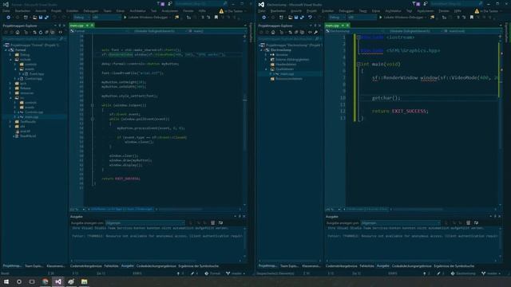
Task: Toggle auto-hide pin of the left Ausgabe panel
Action: click(240, 216)
